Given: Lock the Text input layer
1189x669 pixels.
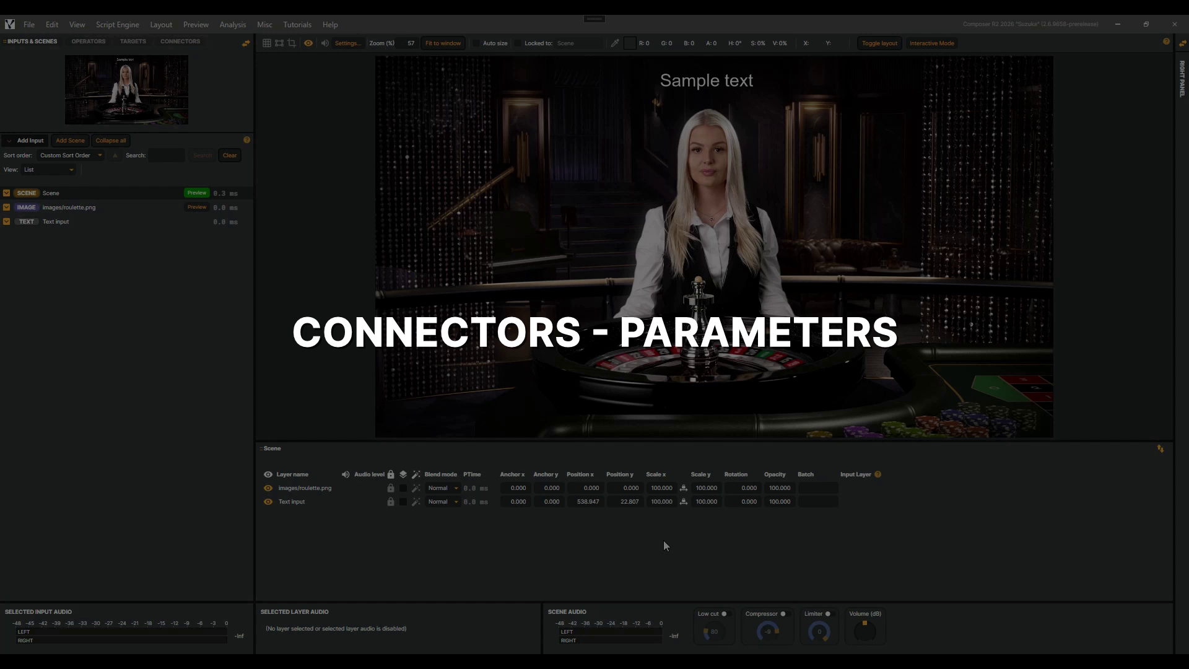Looking at the screenshot, I should coord(391,502).
